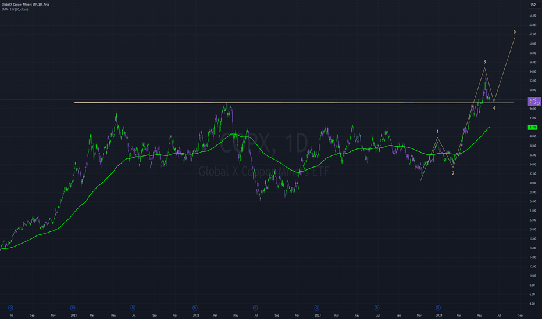Click the 2021 time axis label
Screen dimensions: 542x319
coord(74,315)
